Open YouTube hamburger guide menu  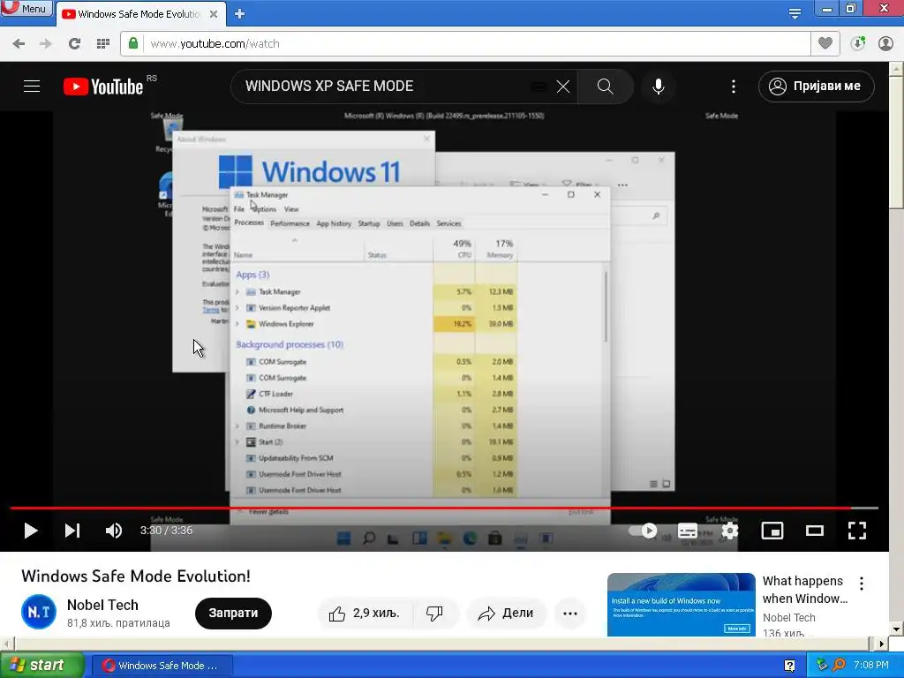(x=32, y=87)
